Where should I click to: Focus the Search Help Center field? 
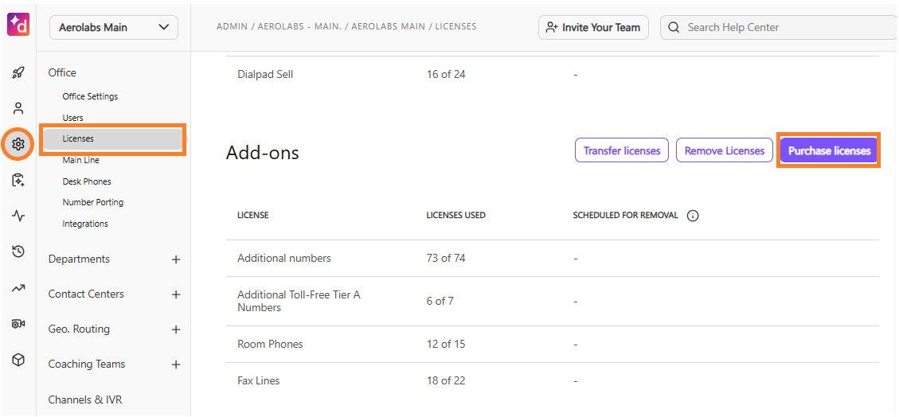pyautogui.click(x=780, y=28)
